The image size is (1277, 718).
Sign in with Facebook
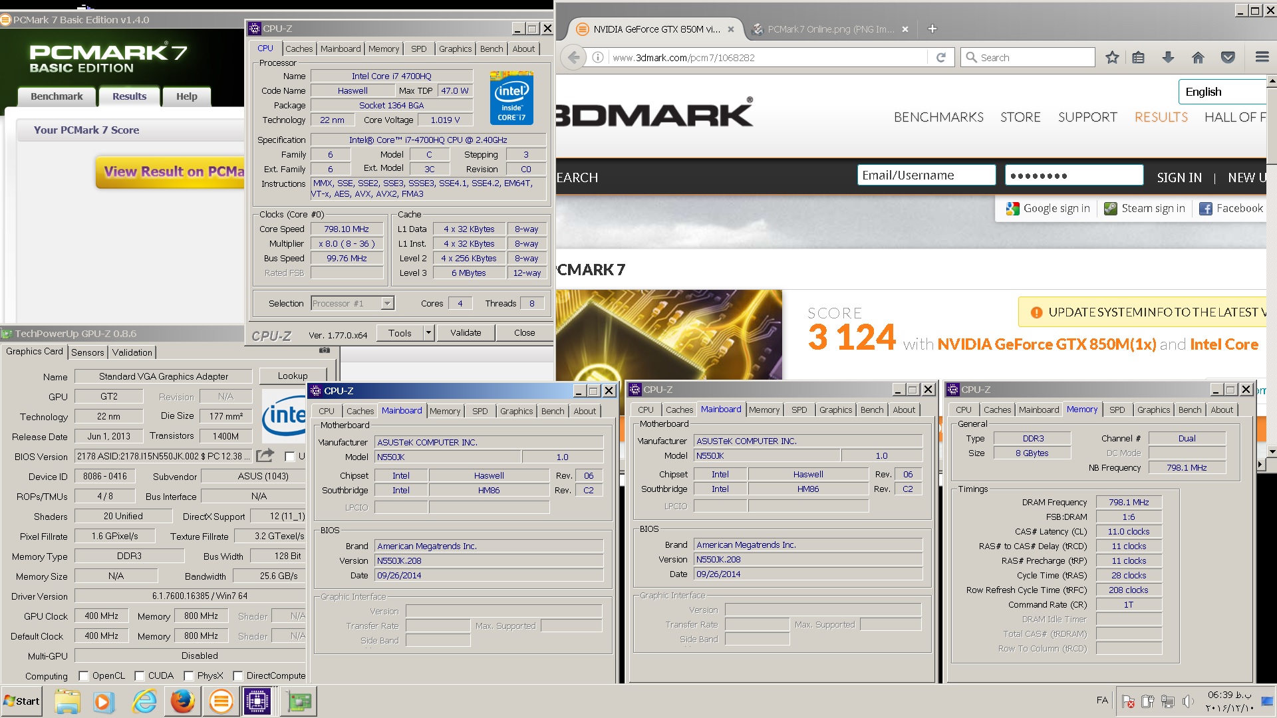click(x=1230, y=209)
